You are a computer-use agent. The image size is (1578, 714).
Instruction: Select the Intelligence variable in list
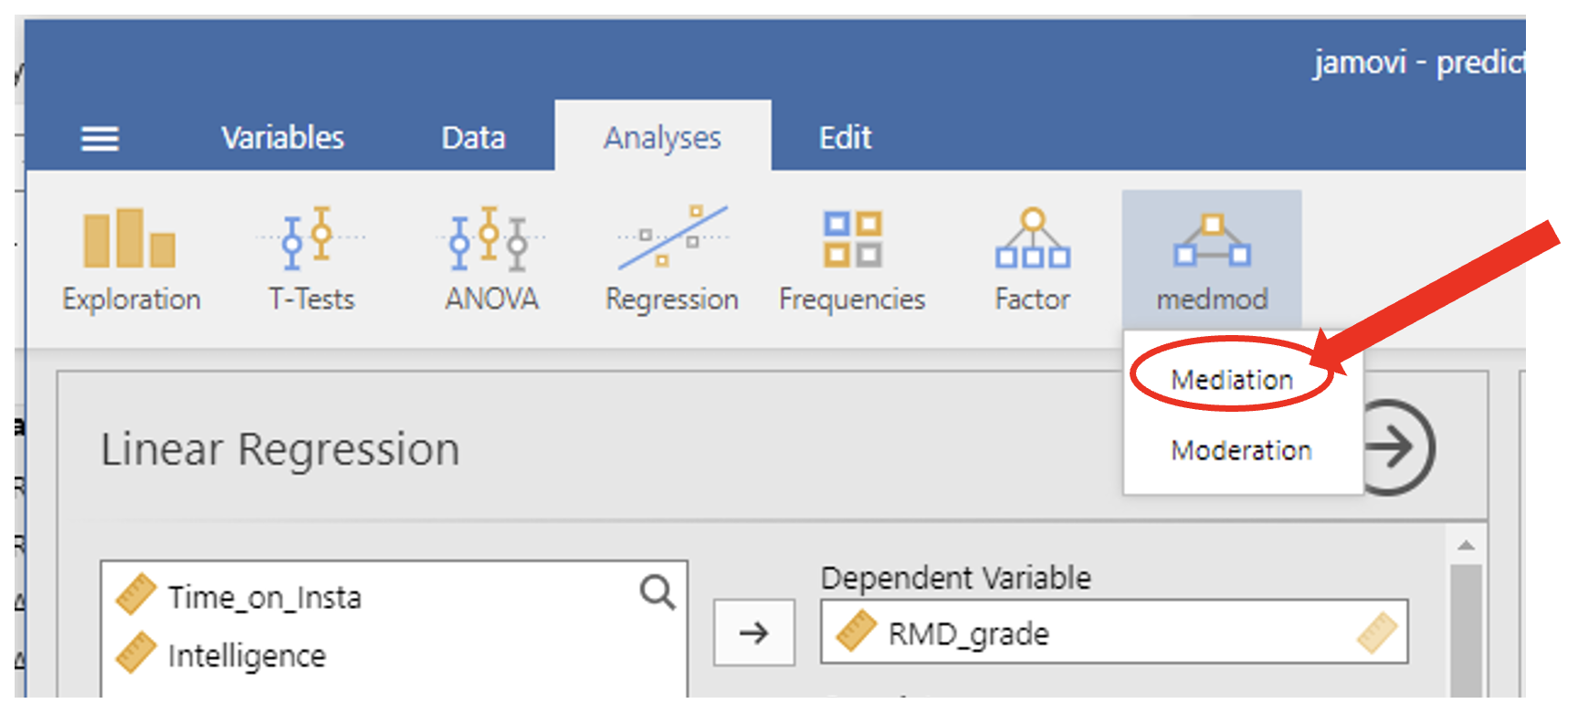247,656
